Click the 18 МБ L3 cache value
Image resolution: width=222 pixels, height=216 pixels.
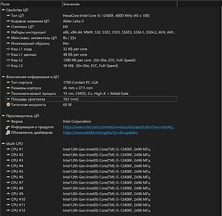(x=91, y=66)
